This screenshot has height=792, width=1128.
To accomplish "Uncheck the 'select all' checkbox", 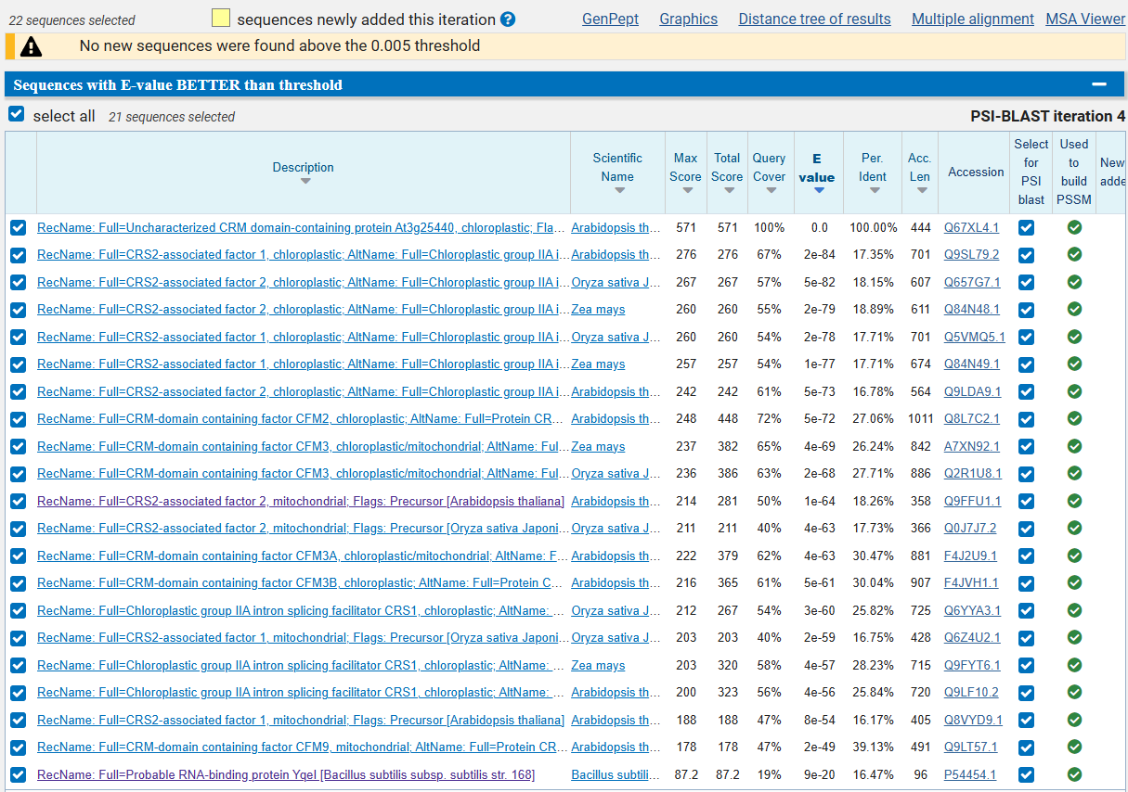I will [16, 114].
